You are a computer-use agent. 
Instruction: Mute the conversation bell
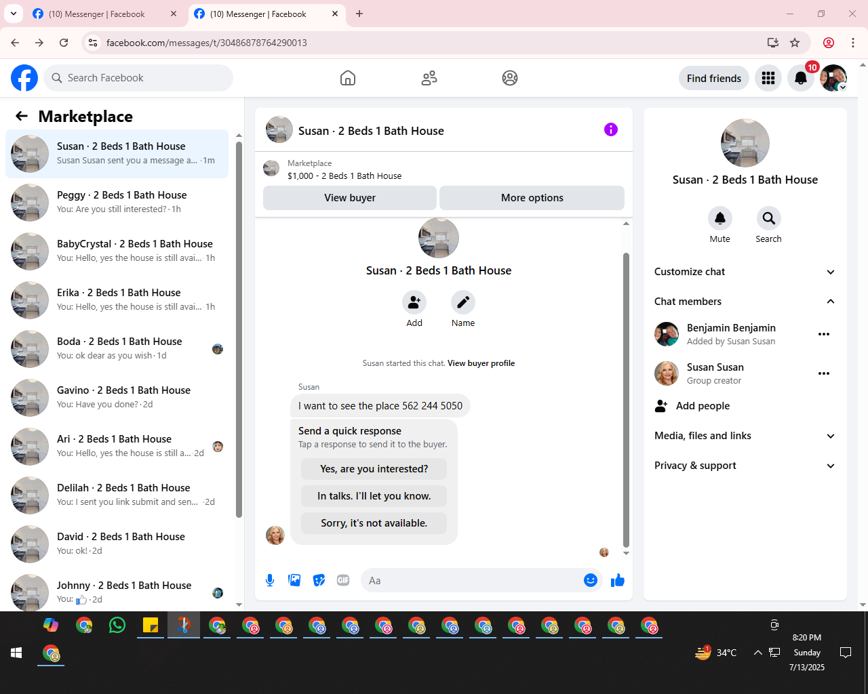coord(720,218)
